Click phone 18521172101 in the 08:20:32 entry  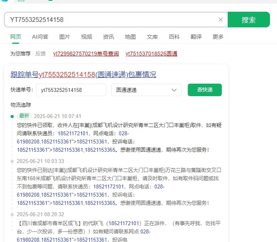tap(124, 223)
